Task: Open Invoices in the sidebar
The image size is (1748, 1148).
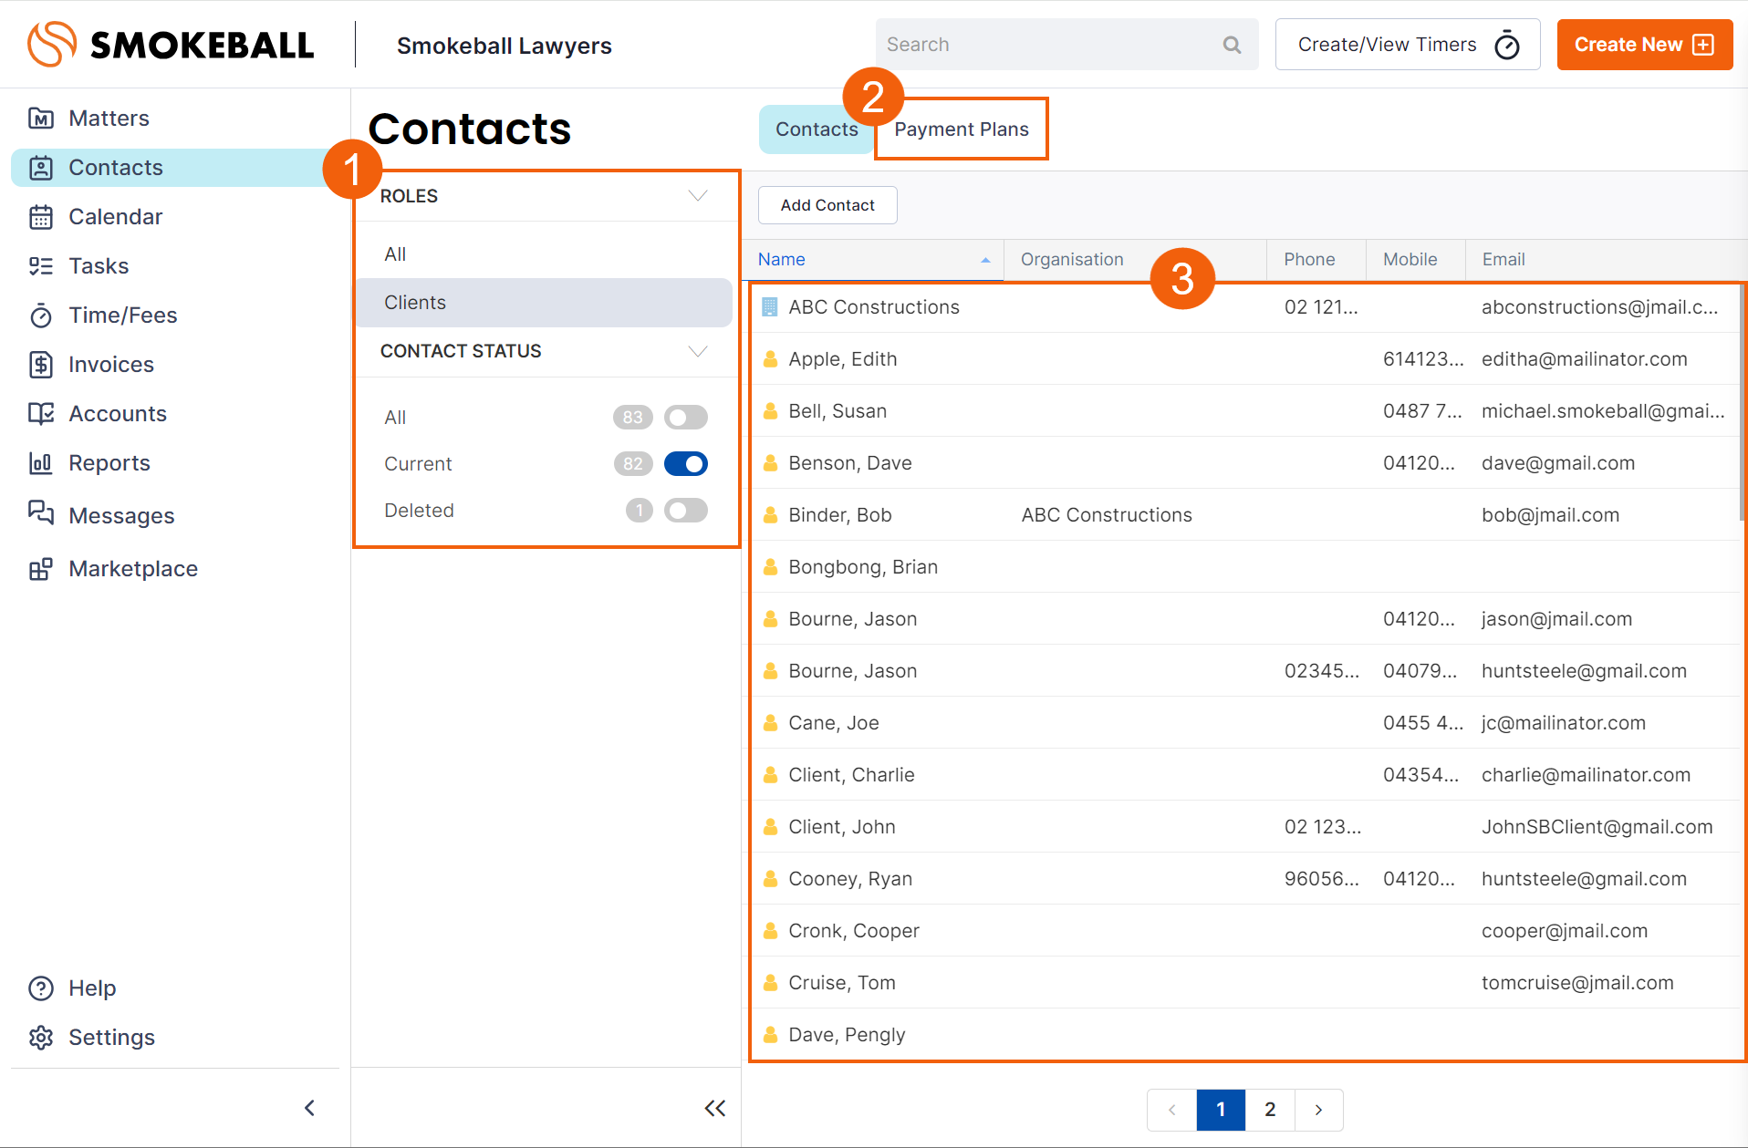Action: coord(110,365)
